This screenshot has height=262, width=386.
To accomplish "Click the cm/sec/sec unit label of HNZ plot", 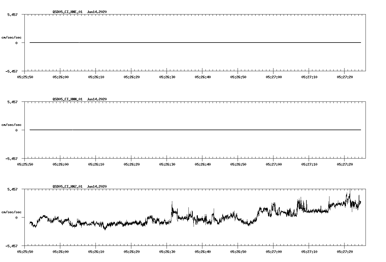I will 12,212.
